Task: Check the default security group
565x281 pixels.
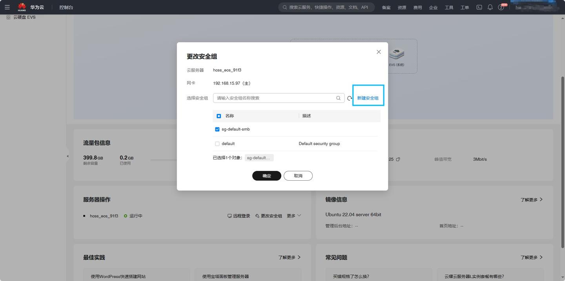Action: pyautogui.click(x=217, y=144)
